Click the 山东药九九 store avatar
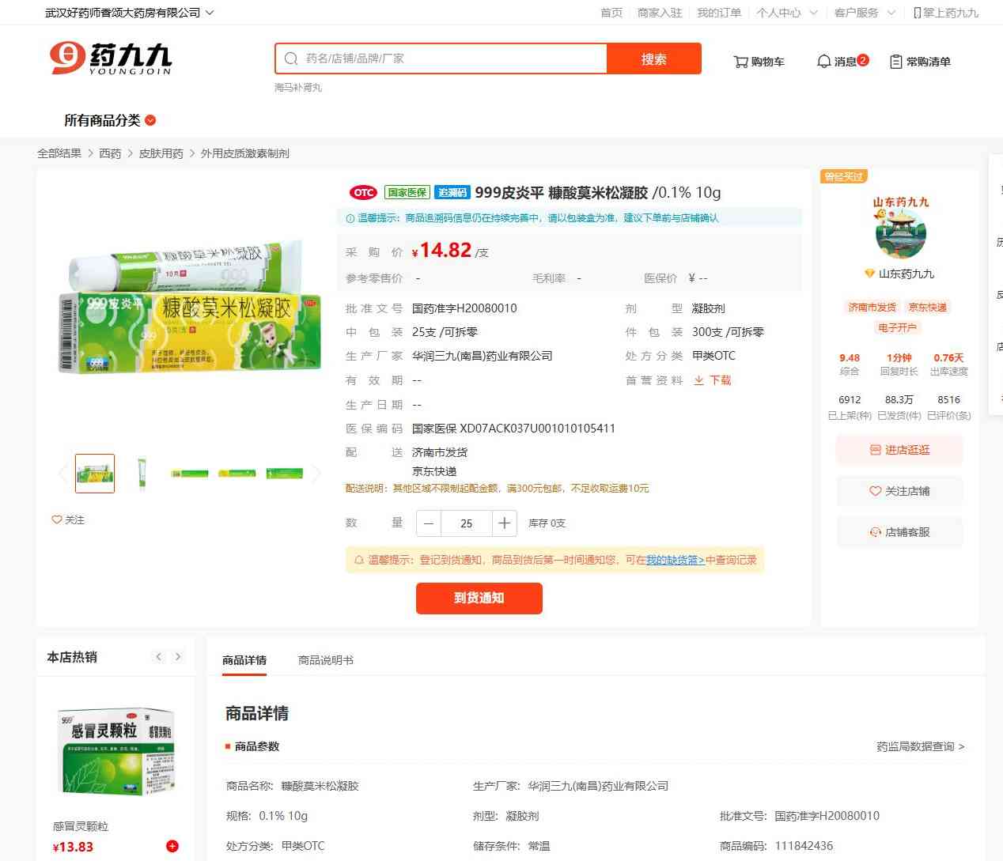Screen dimensions: 1003x861 click(x=900, y=234)
